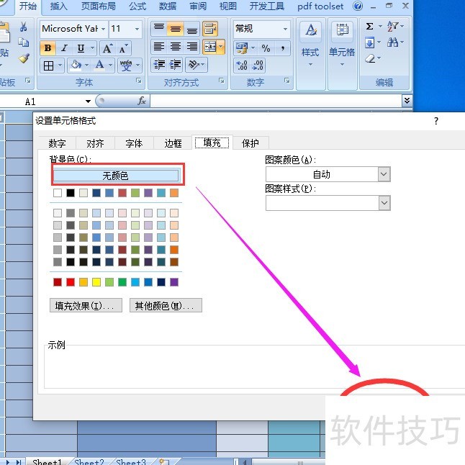The width and height of the screenshot is (465, 465).
Task: Pick the black swatch in theme colors
Action: tap(71, 193)
